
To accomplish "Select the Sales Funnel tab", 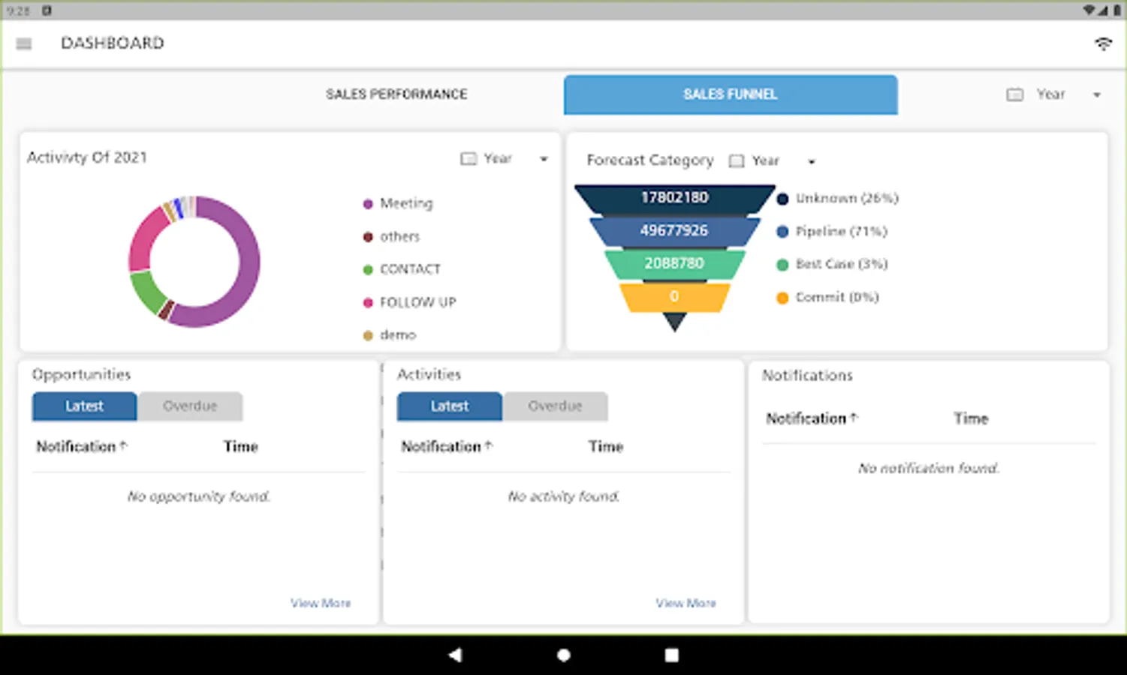I will tap(730, 94).
